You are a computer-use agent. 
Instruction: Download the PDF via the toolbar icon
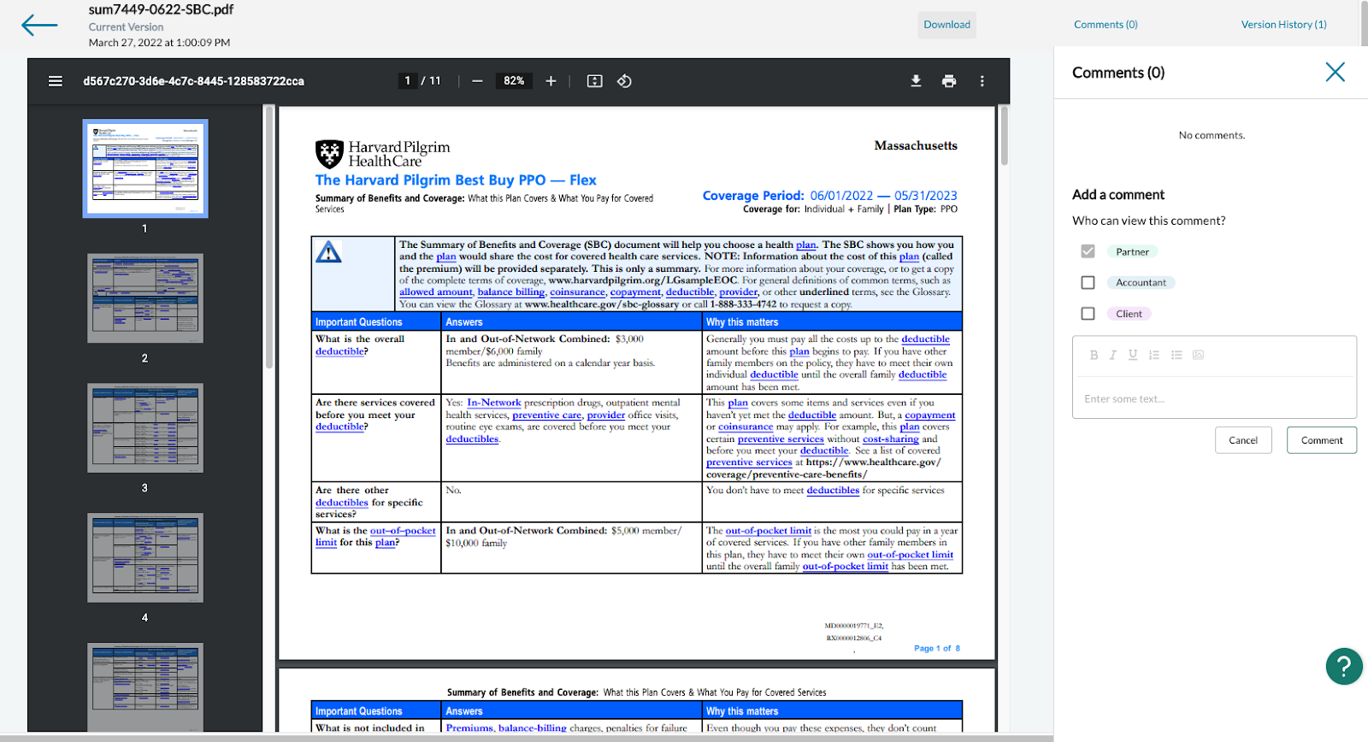916,81
